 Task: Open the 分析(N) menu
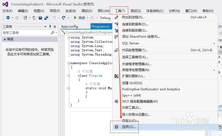point(174,11)
